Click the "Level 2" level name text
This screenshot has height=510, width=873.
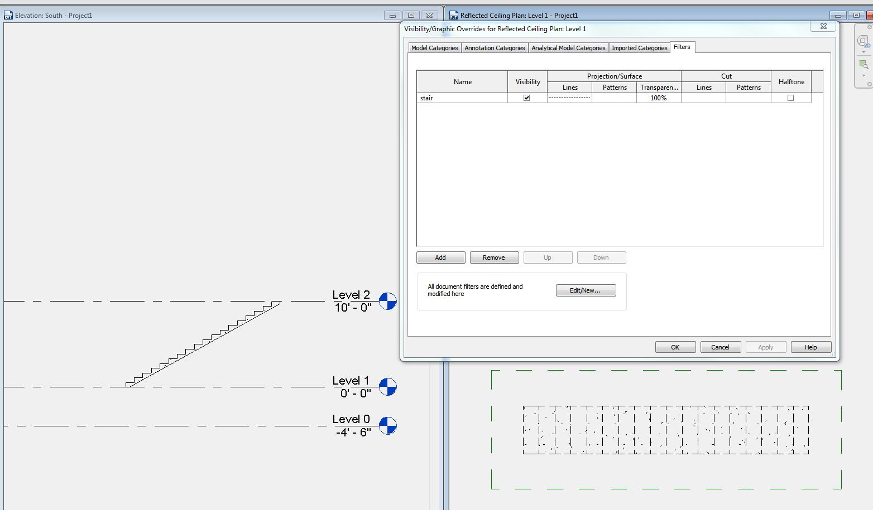[351, 295]
